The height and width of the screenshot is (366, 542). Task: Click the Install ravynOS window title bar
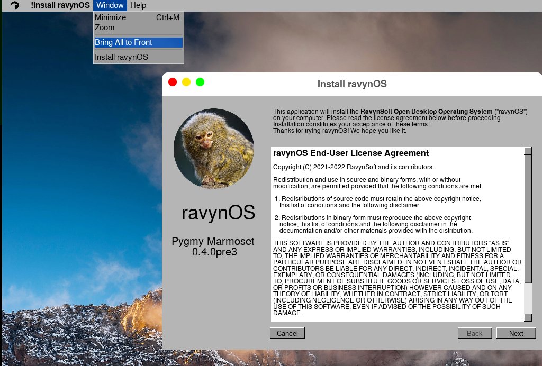click(x=352, y=84)
